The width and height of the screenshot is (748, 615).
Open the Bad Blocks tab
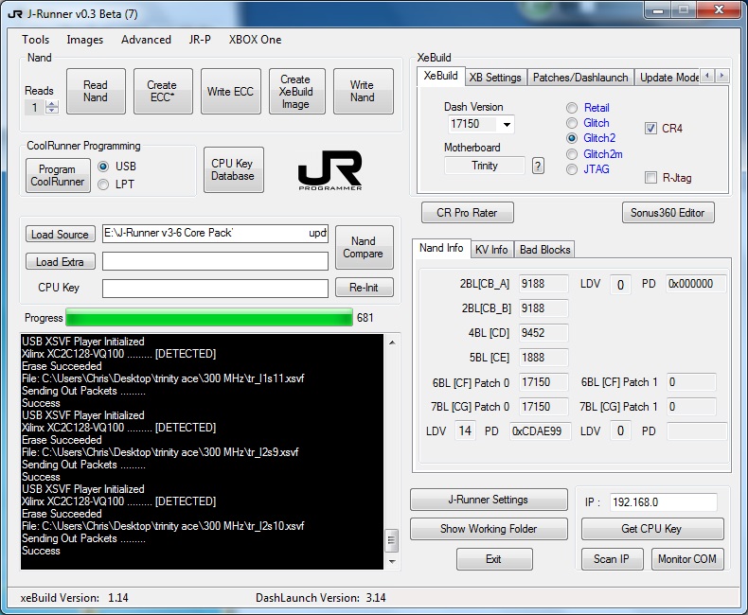point(544,249)
